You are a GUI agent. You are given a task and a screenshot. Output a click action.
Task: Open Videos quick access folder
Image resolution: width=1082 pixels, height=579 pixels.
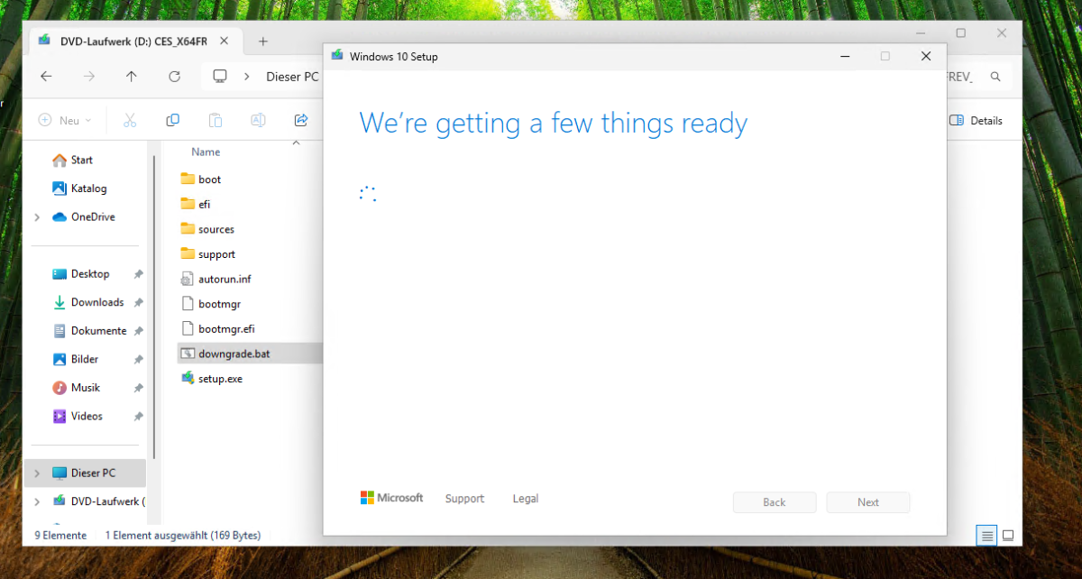pyautogui.click(x=87, y=416)
